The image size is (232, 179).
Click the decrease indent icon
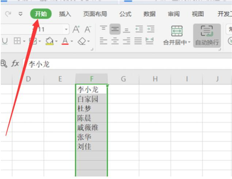pos(139,29)
